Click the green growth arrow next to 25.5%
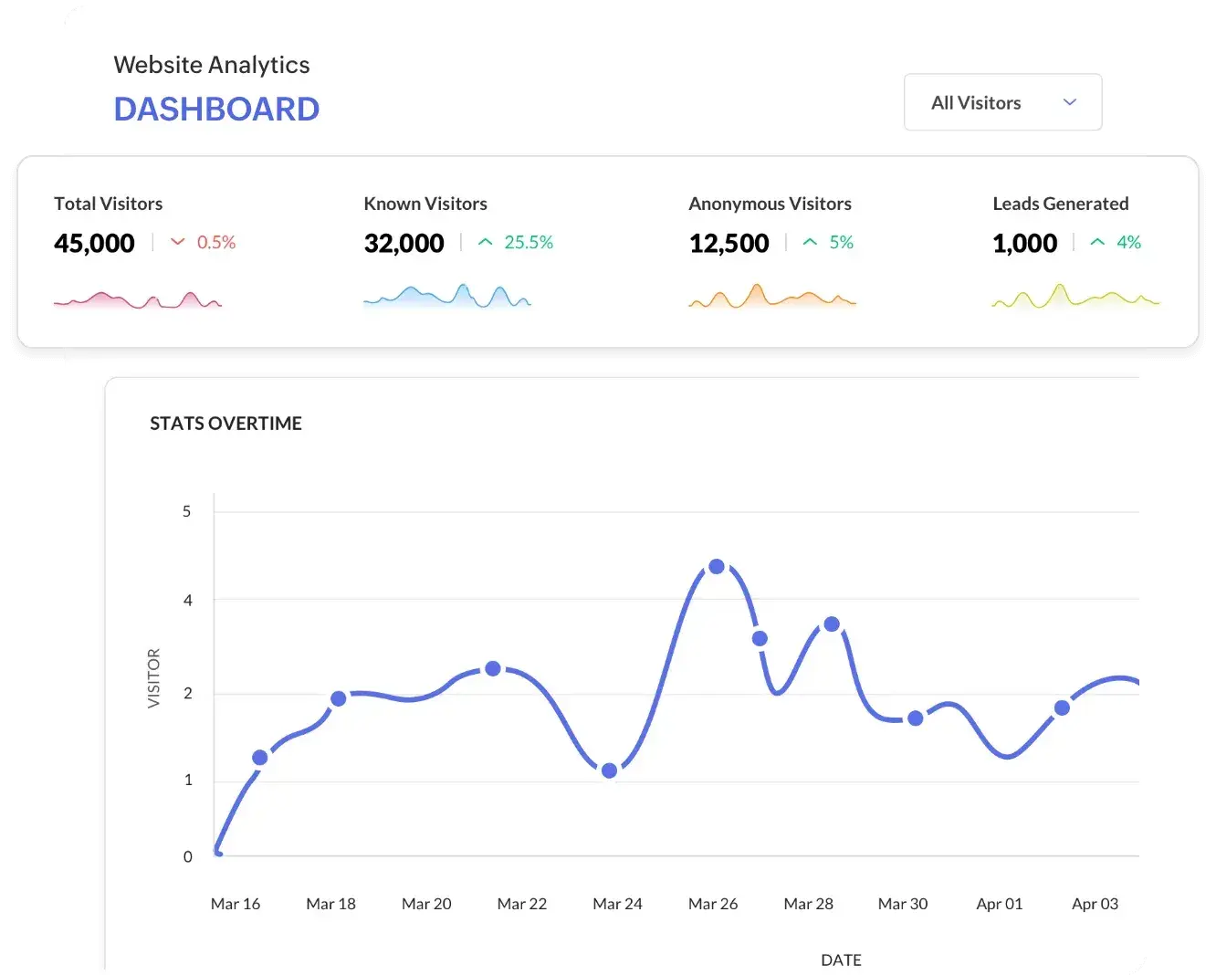This screenshot has width=1216, height=975. (485, 241)
